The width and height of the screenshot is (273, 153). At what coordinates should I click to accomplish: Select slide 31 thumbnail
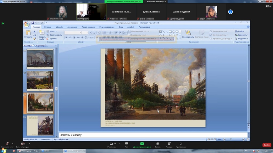click(40, 81)
